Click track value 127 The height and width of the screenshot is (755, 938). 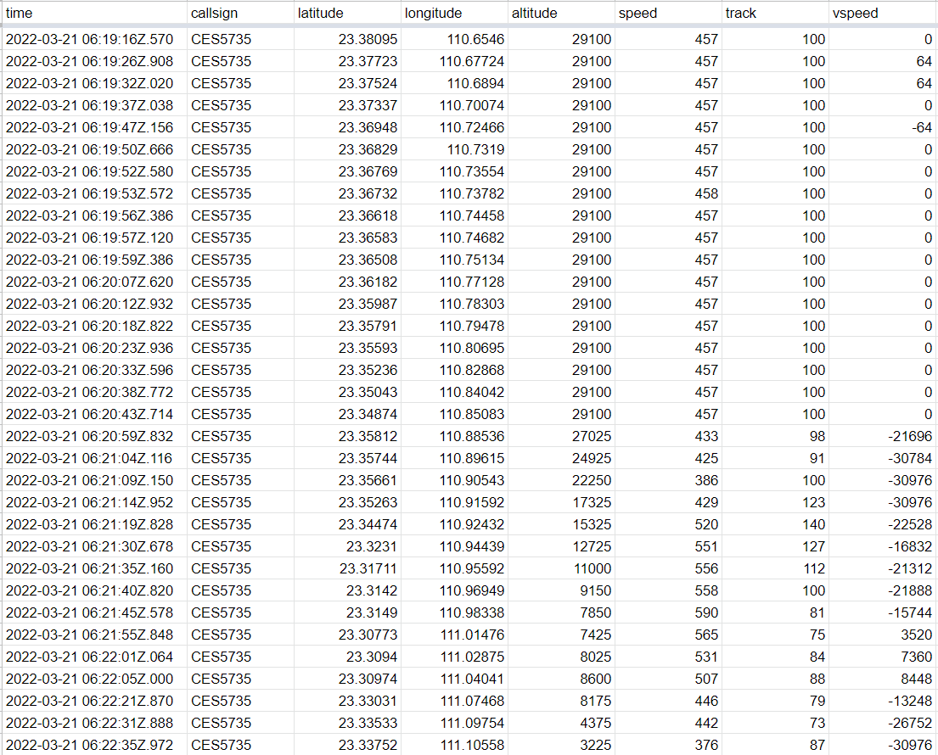pos(813,547)
